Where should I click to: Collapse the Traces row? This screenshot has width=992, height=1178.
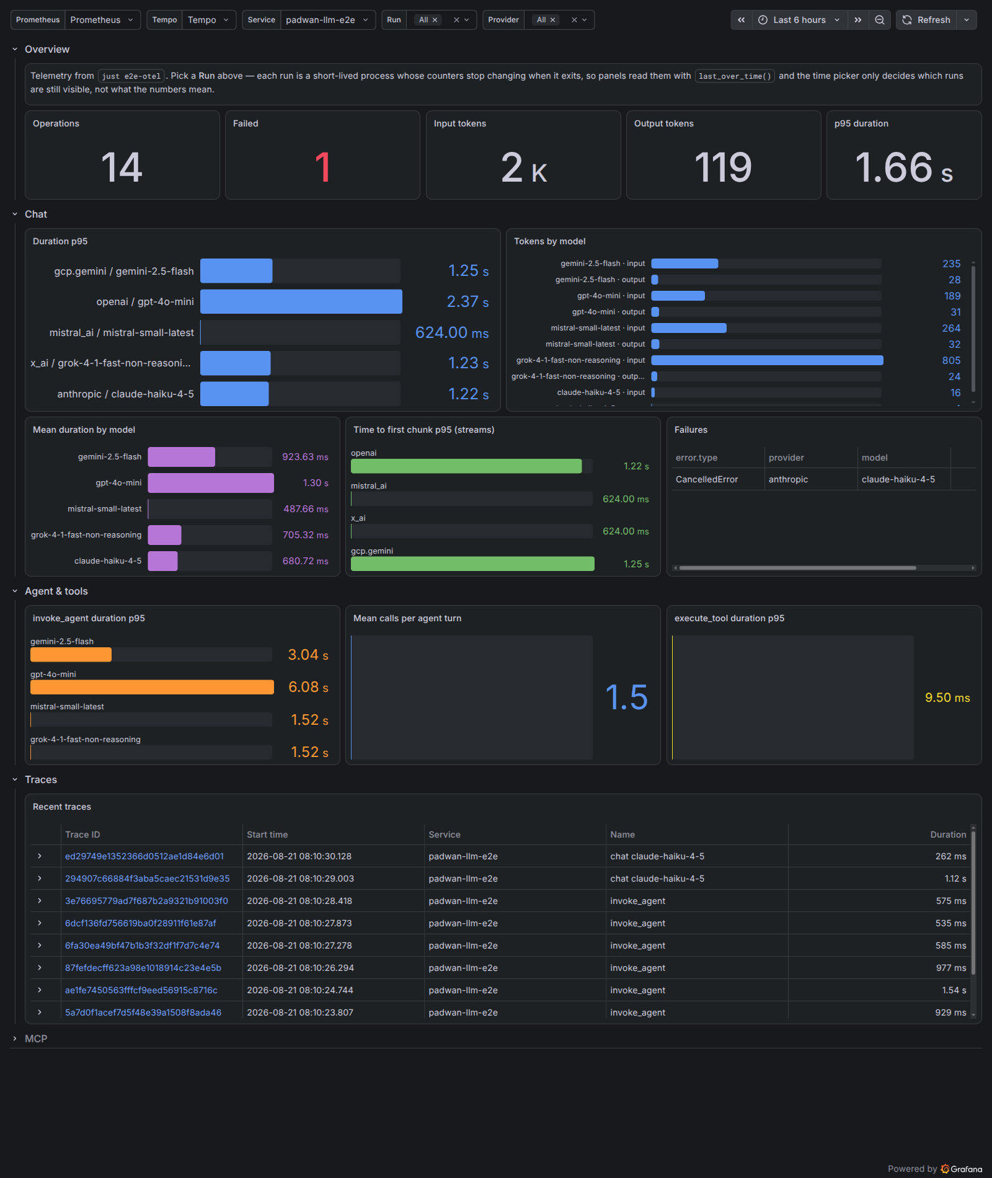(15, 779)
